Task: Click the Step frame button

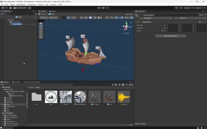Action: tap(108, 8)
